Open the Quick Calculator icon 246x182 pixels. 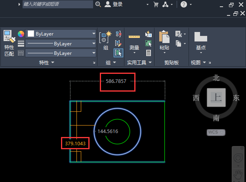pos(149,53)
